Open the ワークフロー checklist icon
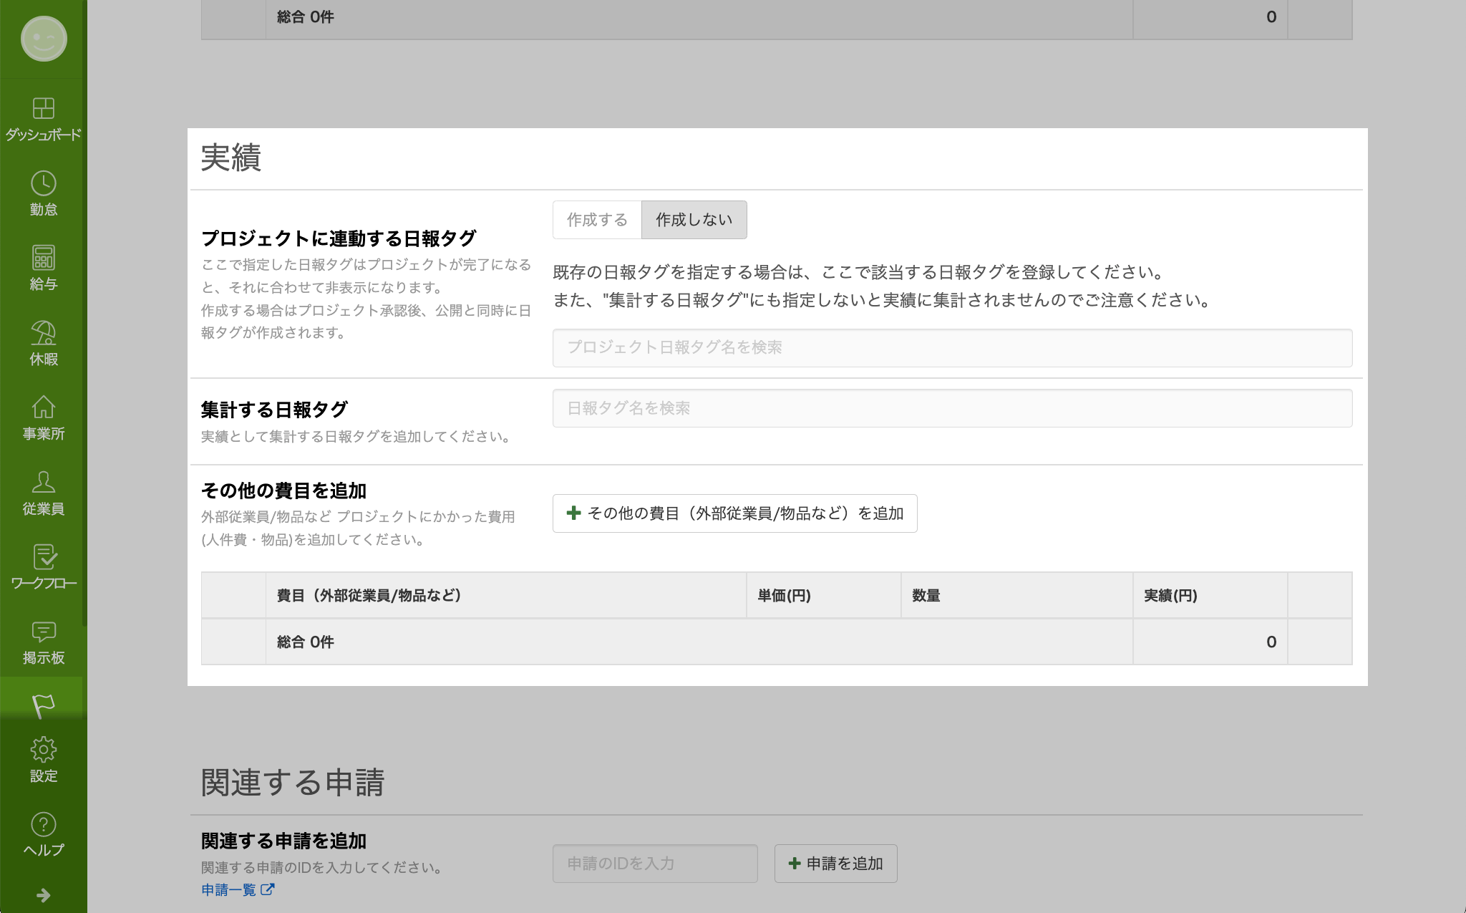The width and height of the screenshot is (1466, 913). (x=43, y=558)
